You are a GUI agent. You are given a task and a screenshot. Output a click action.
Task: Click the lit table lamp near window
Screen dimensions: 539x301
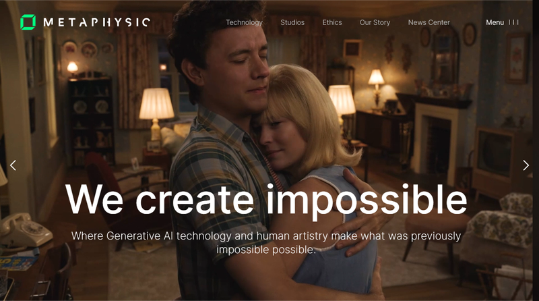156,113
